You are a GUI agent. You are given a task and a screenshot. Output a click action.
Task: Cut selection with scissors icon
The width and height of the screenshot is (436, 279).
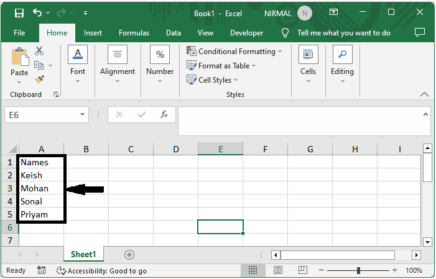click(39, 51)
